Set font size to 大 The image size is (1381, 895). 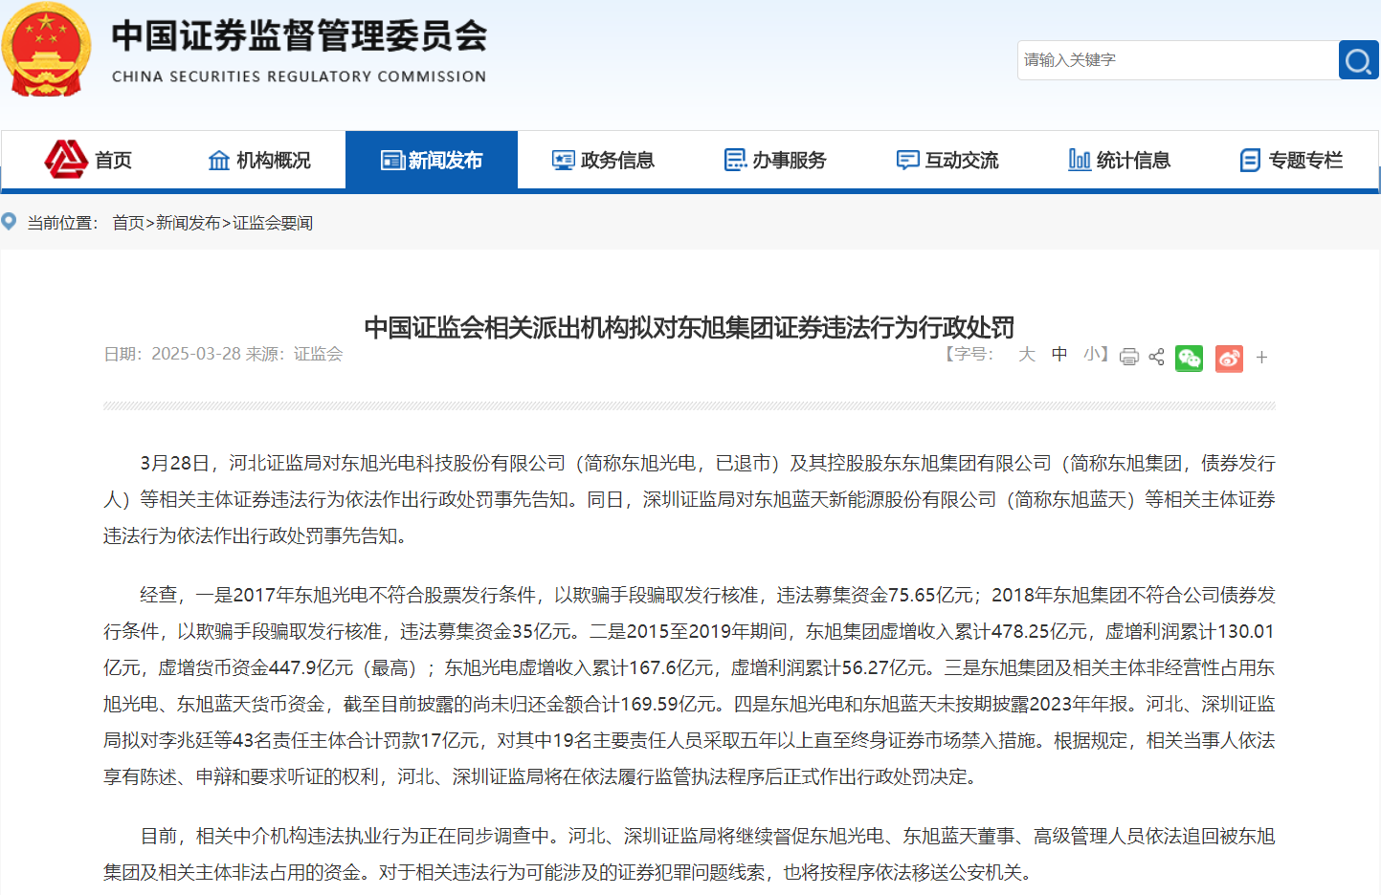tap(1027, 355)
